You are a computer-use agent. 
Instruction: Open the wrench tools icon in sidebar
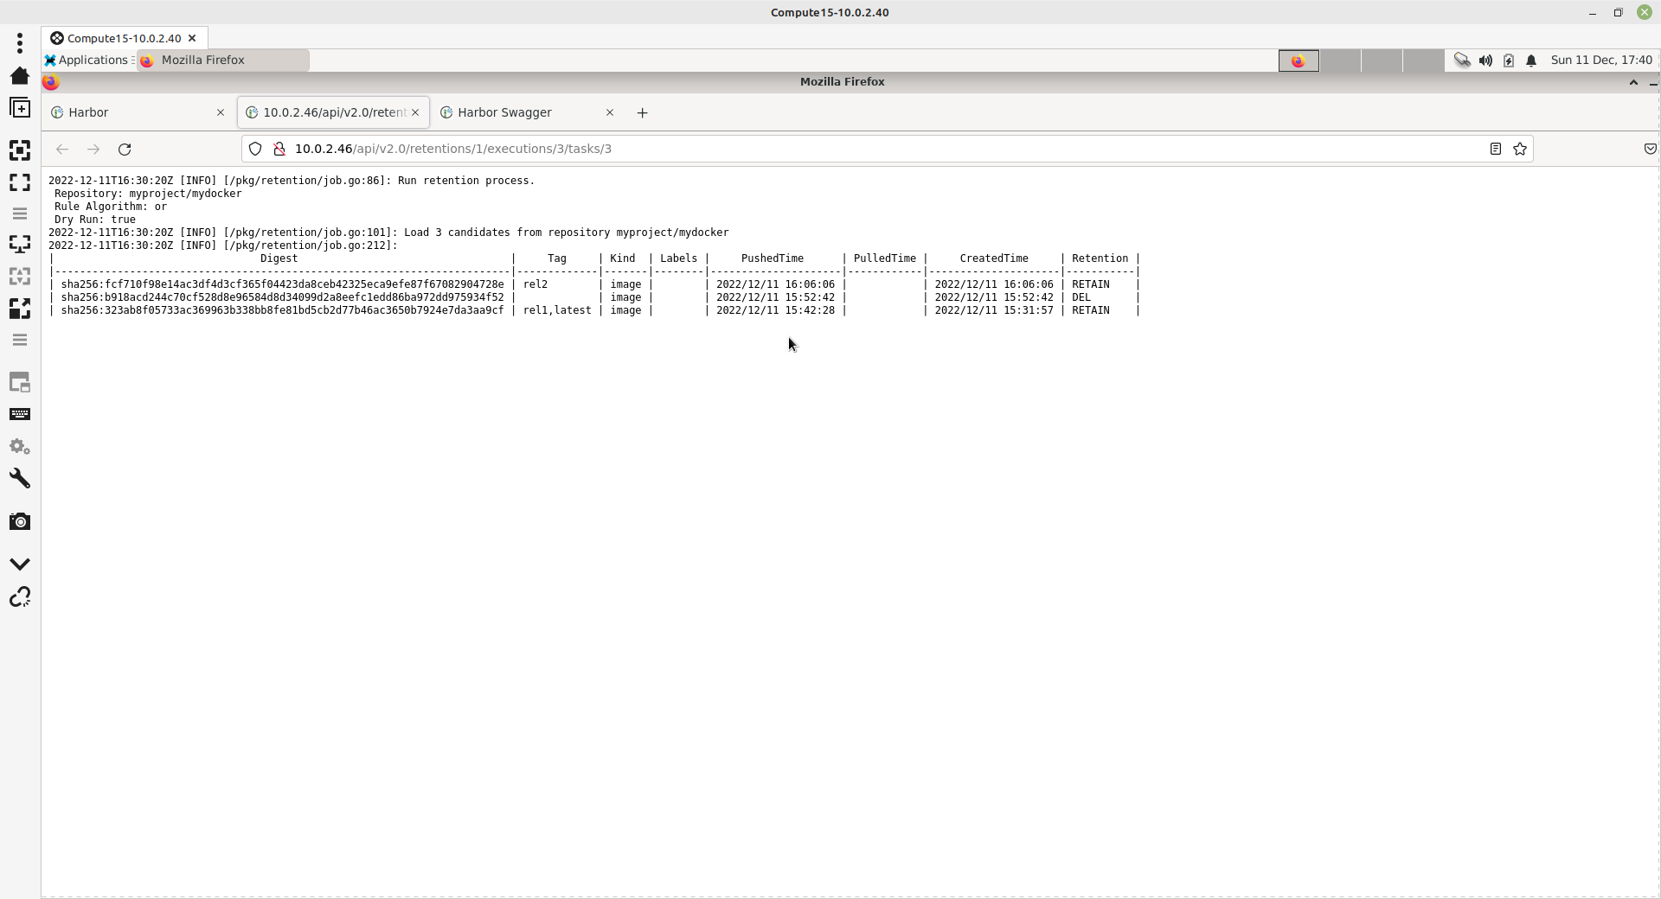click(20, 479)
